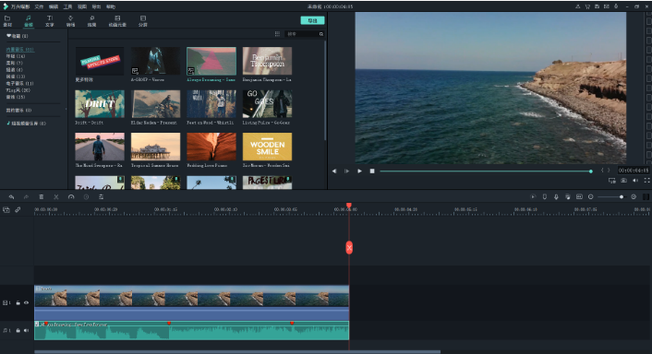Click the download icon in title bar
Image resolution: width=652 pixels, height=354 pixels.
(616, 6)
